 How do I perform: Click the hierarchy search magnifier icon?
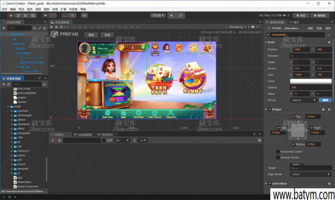tap(34, 28)
